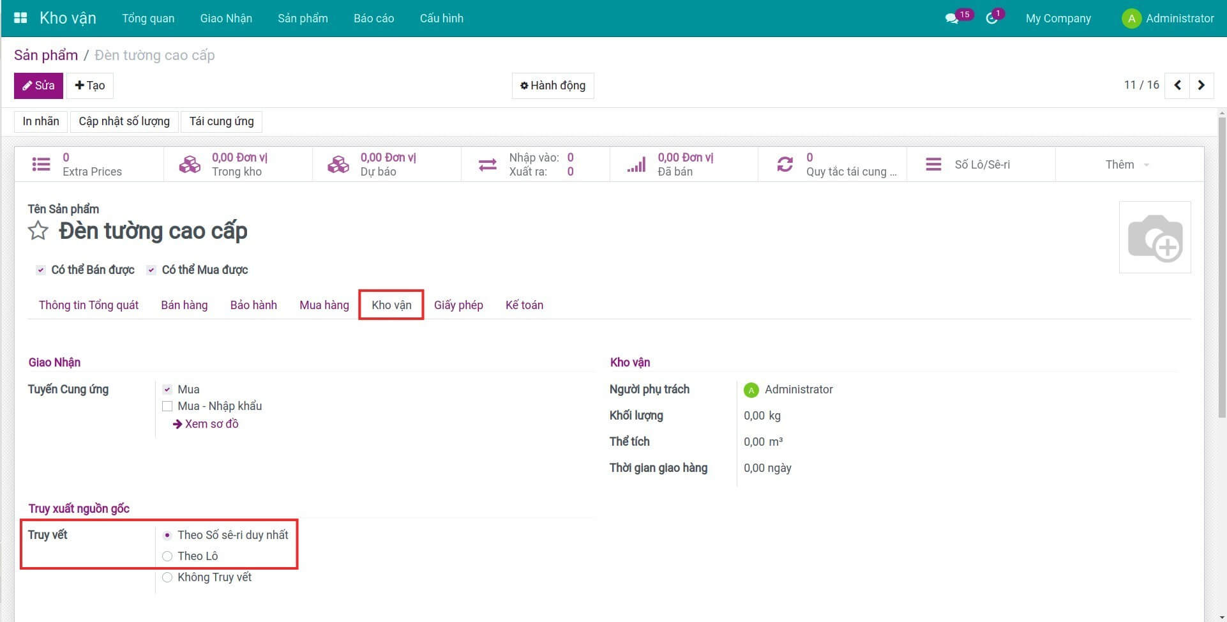
Task: Select Không Truy vết radio option
Action: 167,577
